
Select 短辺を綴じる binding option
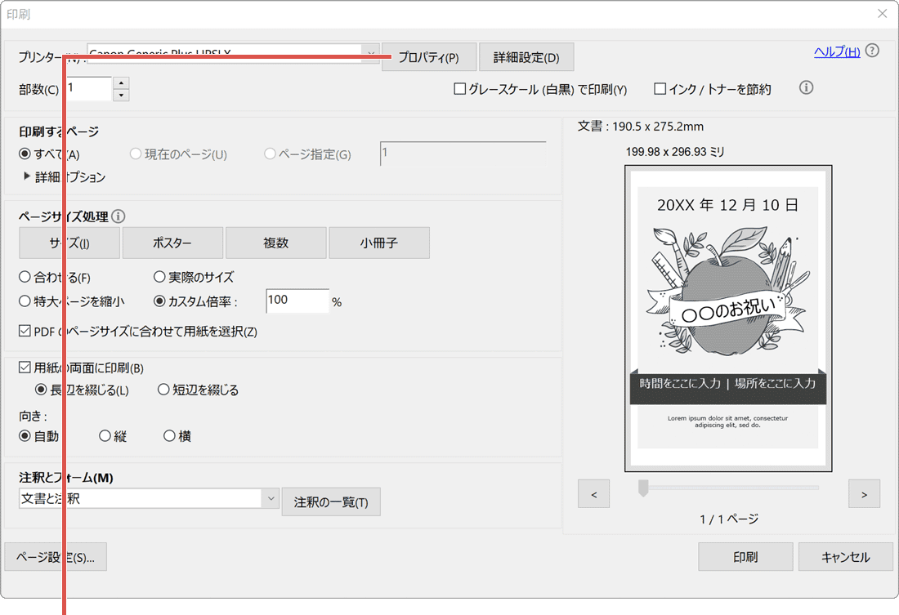coord(163,390)
